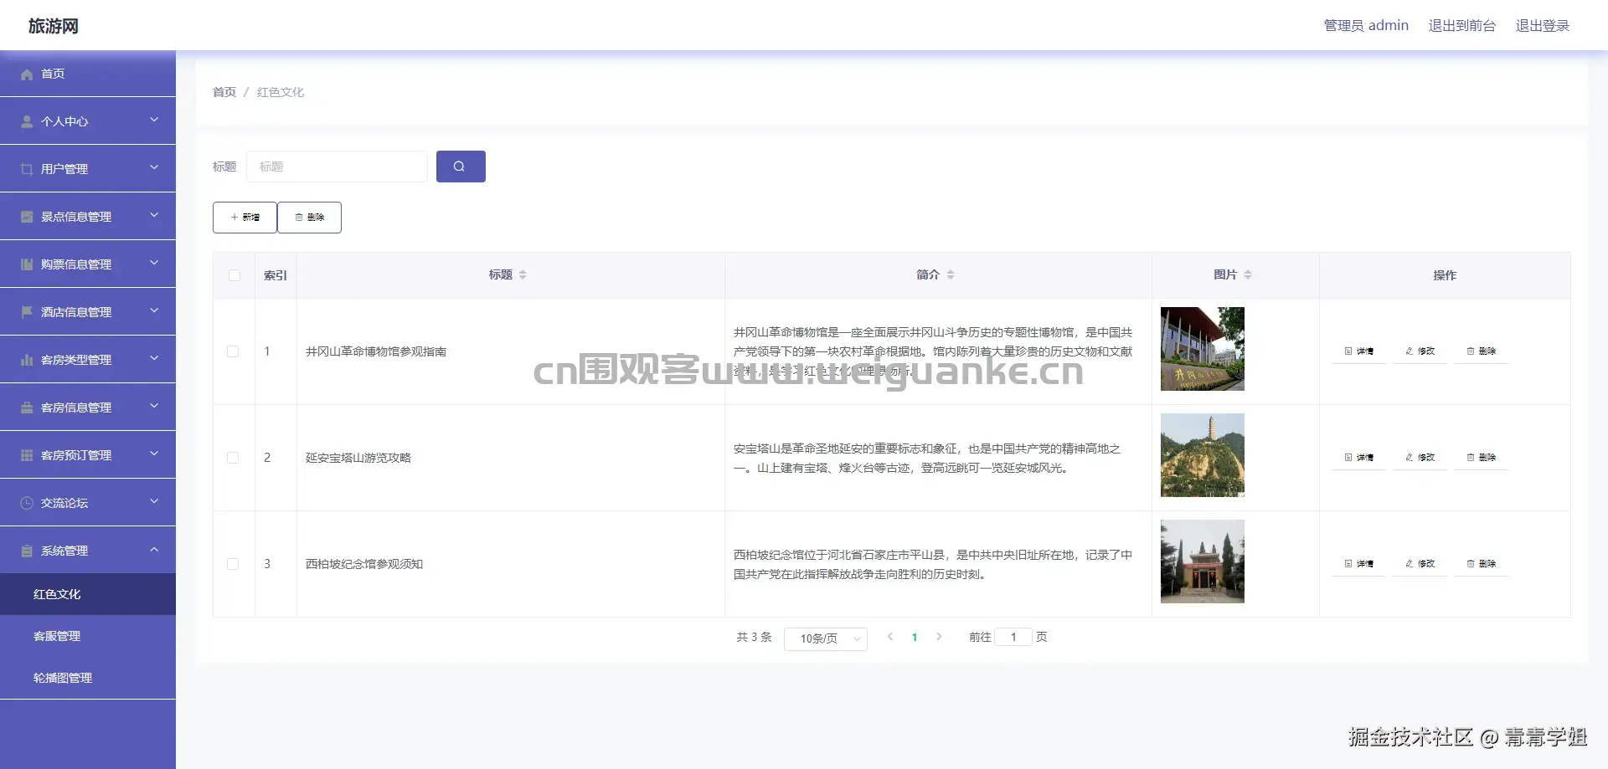1608x769 pixels.
Task: Click the go-to page number input
Action: coord(1013,637)
